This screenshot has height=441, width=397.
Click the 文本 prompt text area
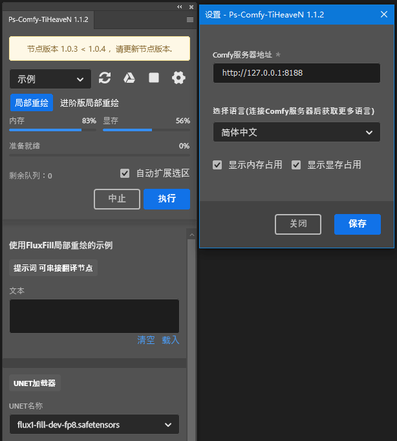click(x=94, y=316)
